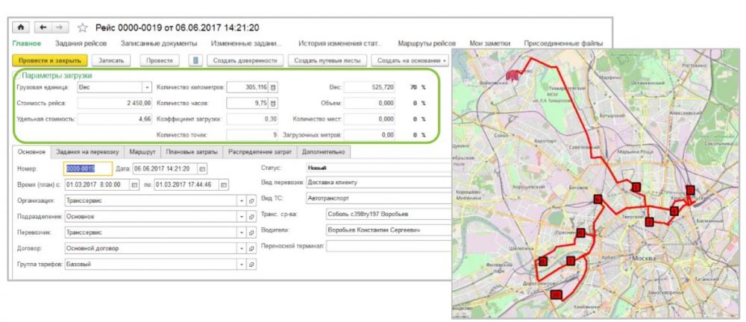Viewport: 746px width, 322px height.
Task: Open the Подразделение record card icon
Action: pyautogui.click(x=252, y=216)
